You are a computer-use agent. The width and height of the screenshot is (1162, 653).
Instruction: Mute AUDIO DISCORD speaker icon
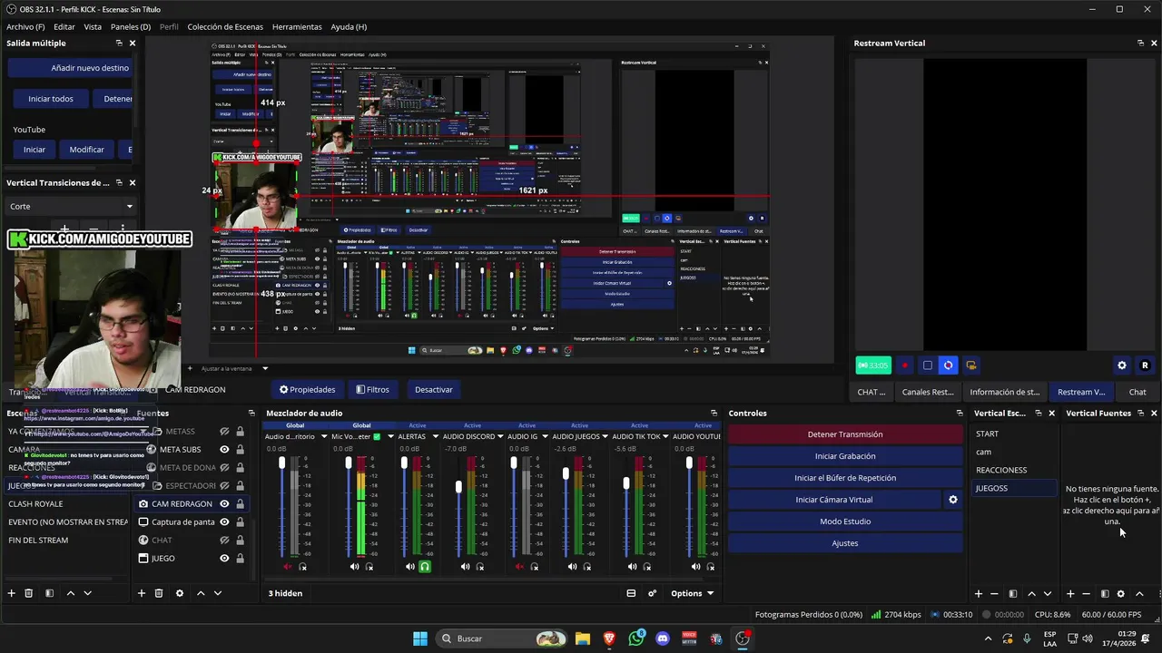[x=465, y=567]
